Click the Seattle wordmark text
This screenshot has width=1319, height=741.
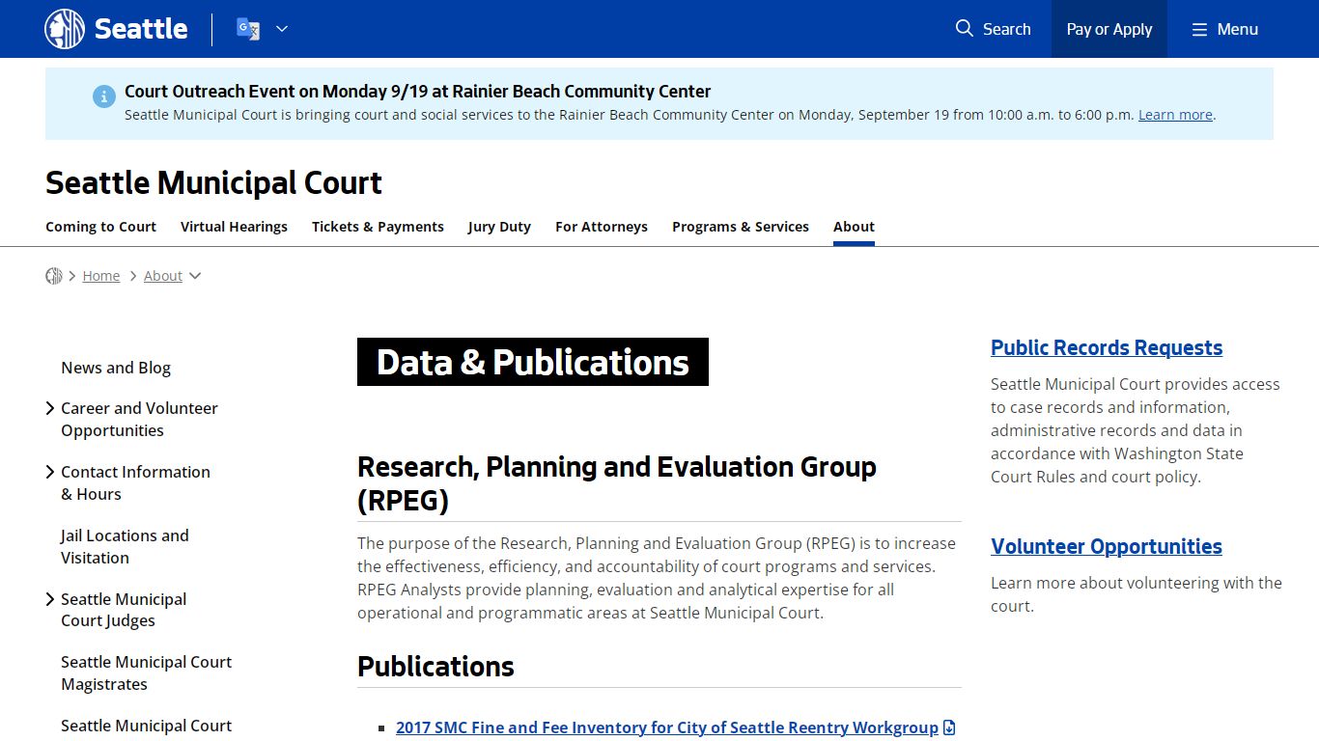[x=141, y=29]
